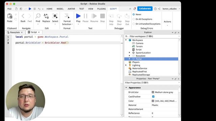Switch to the MODEL ribbon tab
The height and width of the screenshot is (121, 216).
click(x=60, y=9)
